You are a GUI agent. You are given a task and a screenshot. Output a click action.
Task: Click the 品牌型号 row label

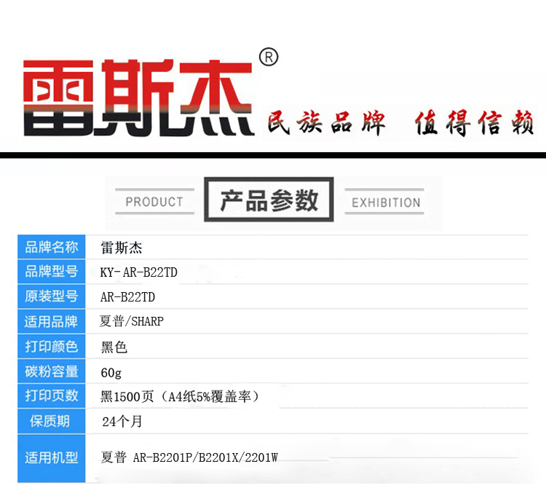pyautogui.click(x=52, y=272)
